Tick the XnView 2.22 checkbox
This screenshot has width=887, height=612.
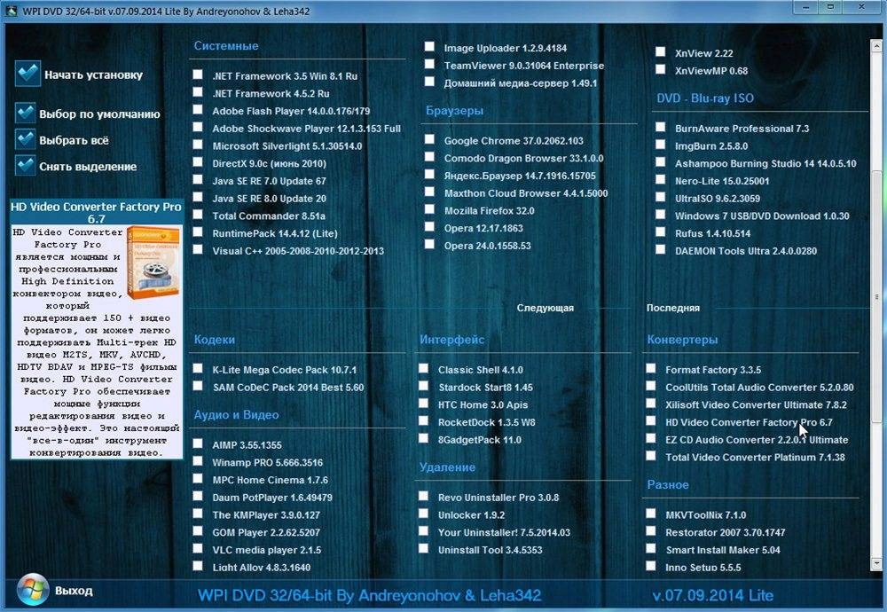661,51
